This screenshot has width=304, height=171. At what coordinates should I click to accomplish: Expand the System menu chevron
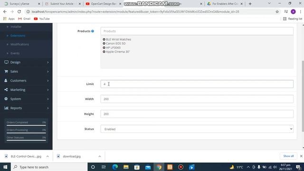click(x=47, y=99)
